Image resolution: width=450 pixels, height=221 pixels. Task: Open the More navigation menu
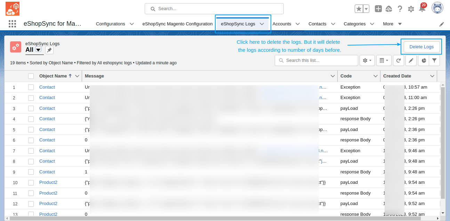392,24
